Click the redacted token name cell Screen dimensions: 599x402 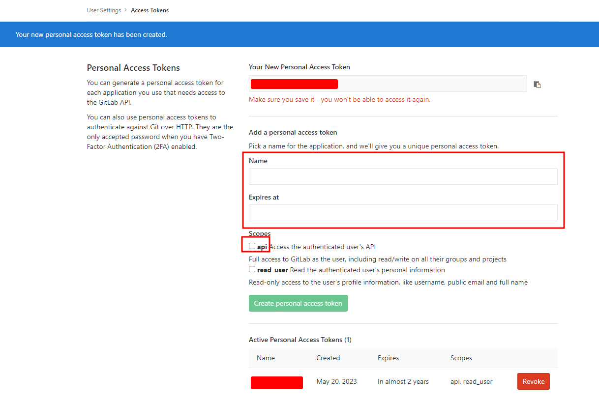coord(277,382)
